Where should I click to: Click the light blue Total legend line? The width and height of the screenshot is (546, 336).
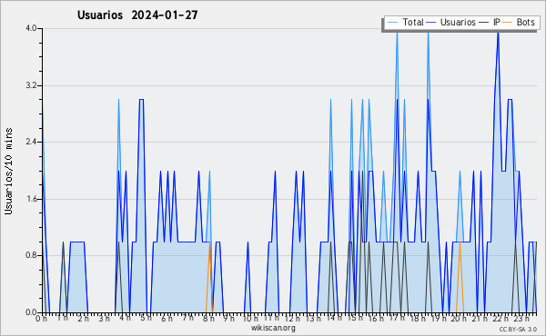(x=393, y=22)
